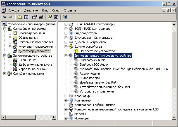Click the Forward arrow toolbar icon
The image size is (178, 127).
point(11,17)
